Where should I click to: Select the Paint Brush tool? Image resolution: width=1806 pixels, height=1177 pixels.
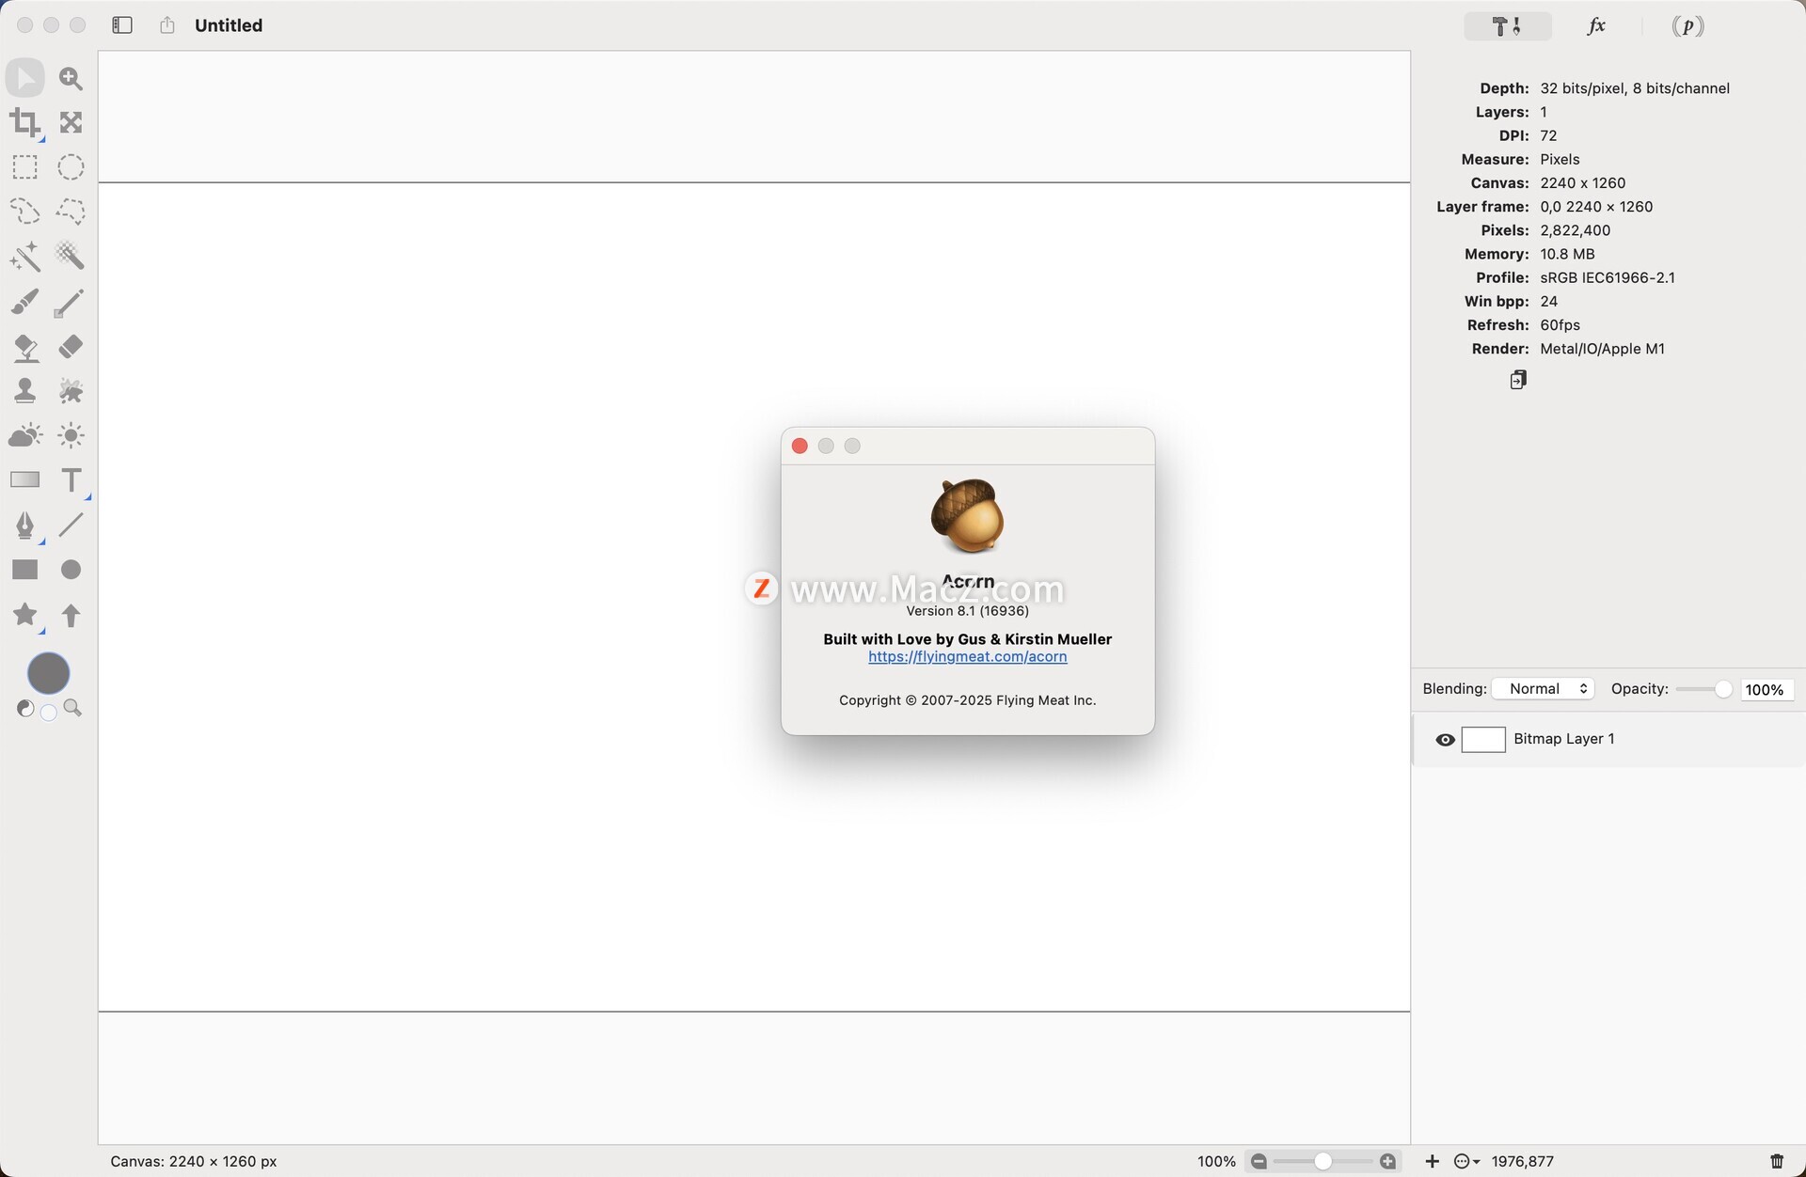pos(25,302)
